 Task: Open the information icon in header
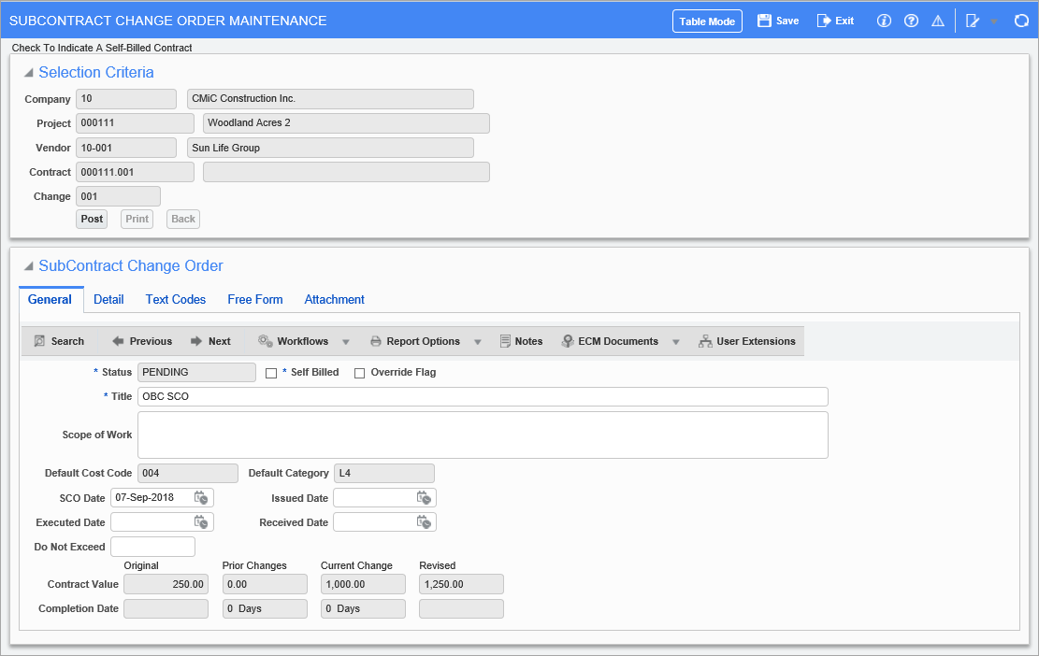point(884,21)
